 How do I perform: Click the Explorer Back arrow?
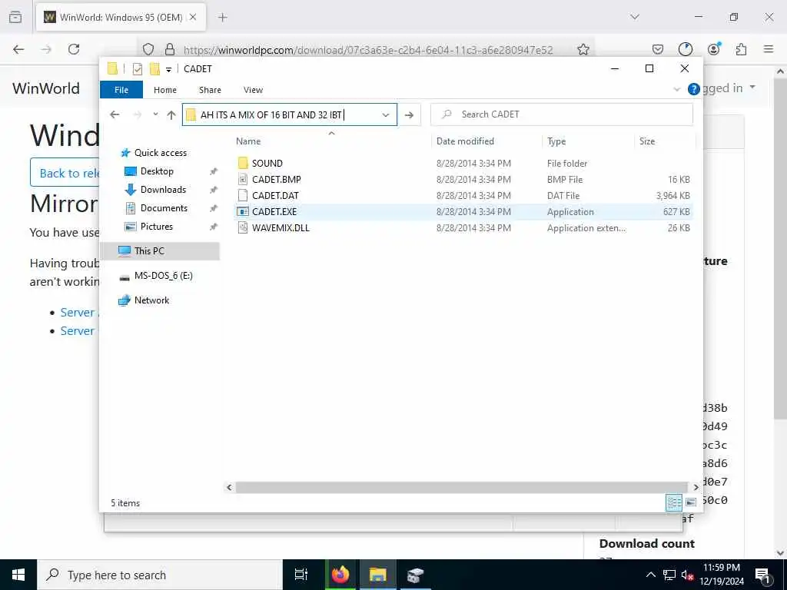tap(115, 114)
